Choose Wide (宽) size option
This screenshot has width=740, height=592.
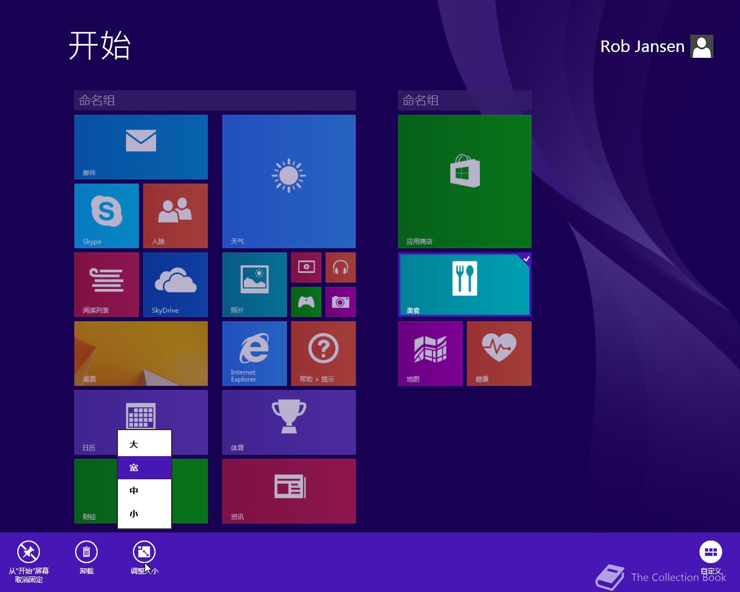(x=145, y=468)
